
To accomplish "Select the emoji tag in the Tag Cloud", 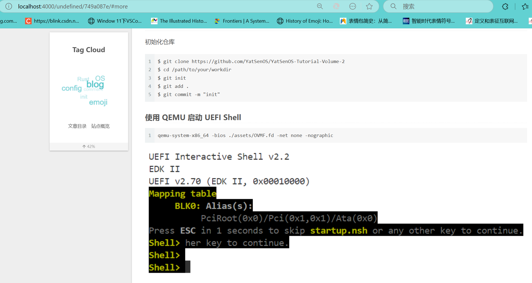I will pyautogui.click(x=98, y=102).
